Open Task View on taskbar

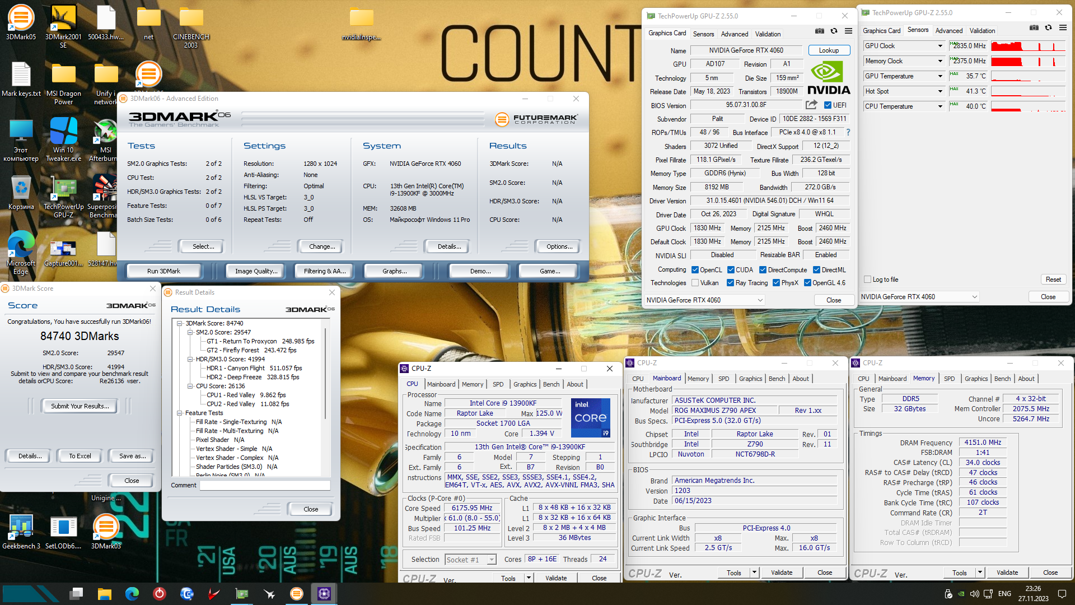77,594
